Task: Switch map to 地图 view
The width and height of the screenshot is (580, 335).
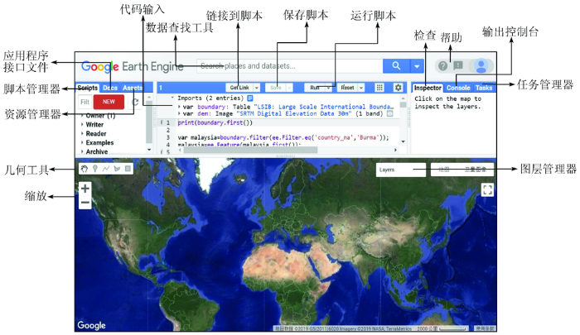Action: coord(444,170)
